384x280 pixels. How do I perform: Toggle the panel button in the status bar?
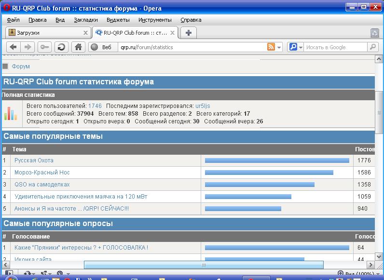9,273
